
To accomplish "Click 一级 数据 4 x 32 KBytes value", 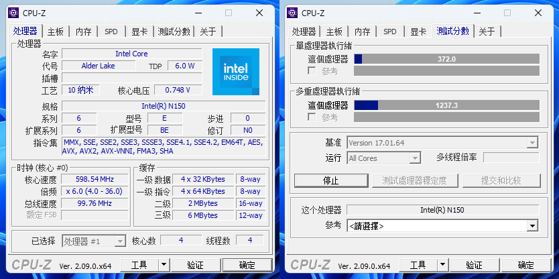I will pyautogui.click(x=203, y=179).
